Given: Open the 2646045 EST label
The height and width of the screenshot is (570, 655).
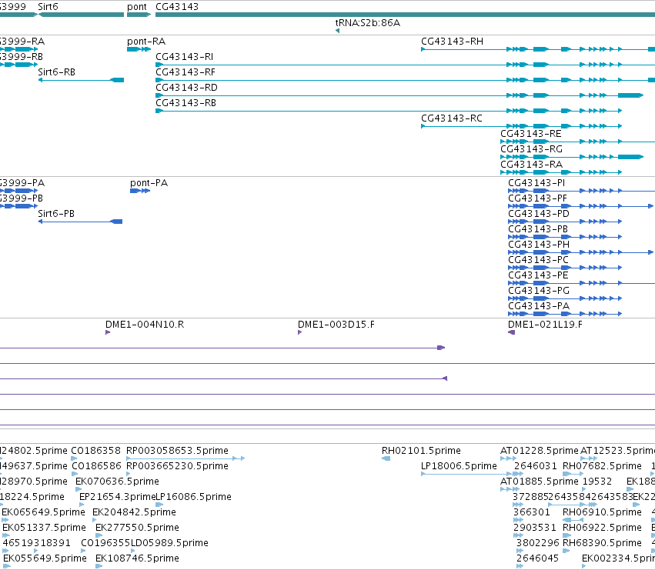Looking at the screenshot, I should pos(537,558).
